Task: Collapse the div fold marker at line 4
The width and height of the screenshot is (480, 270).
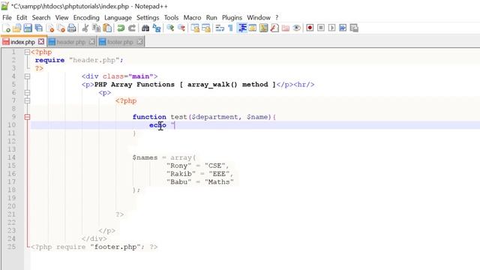Action: tap(27, 76)
